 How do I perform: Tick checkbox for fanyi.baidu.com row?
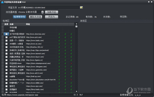tap(6, 90)
